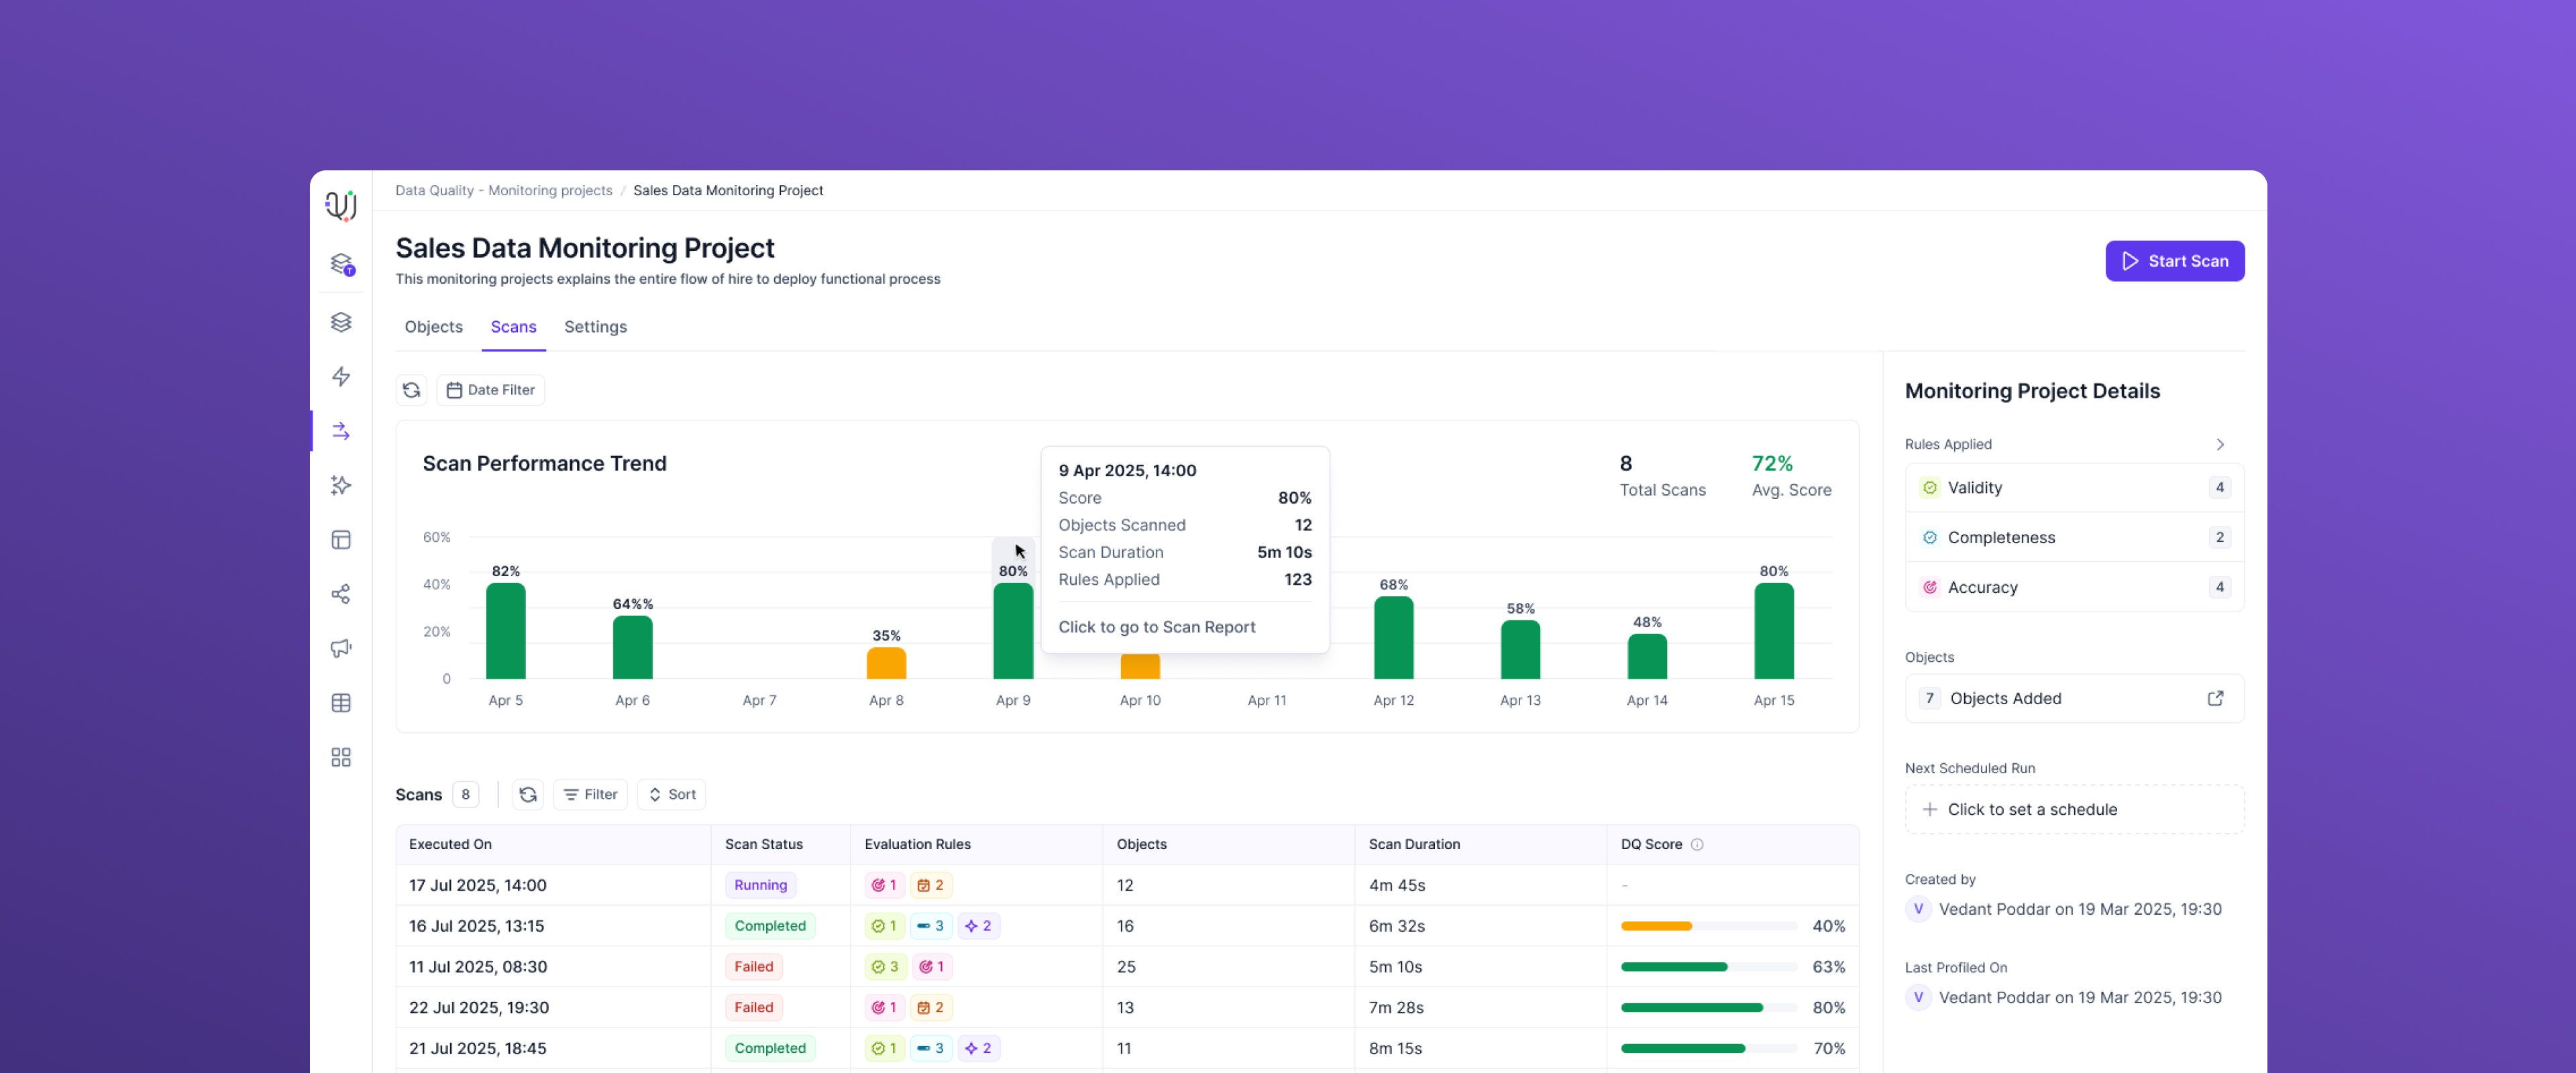Click the V avatar under Created by
This screenshot has width=2576, height=1073.
pos(1918,909)
